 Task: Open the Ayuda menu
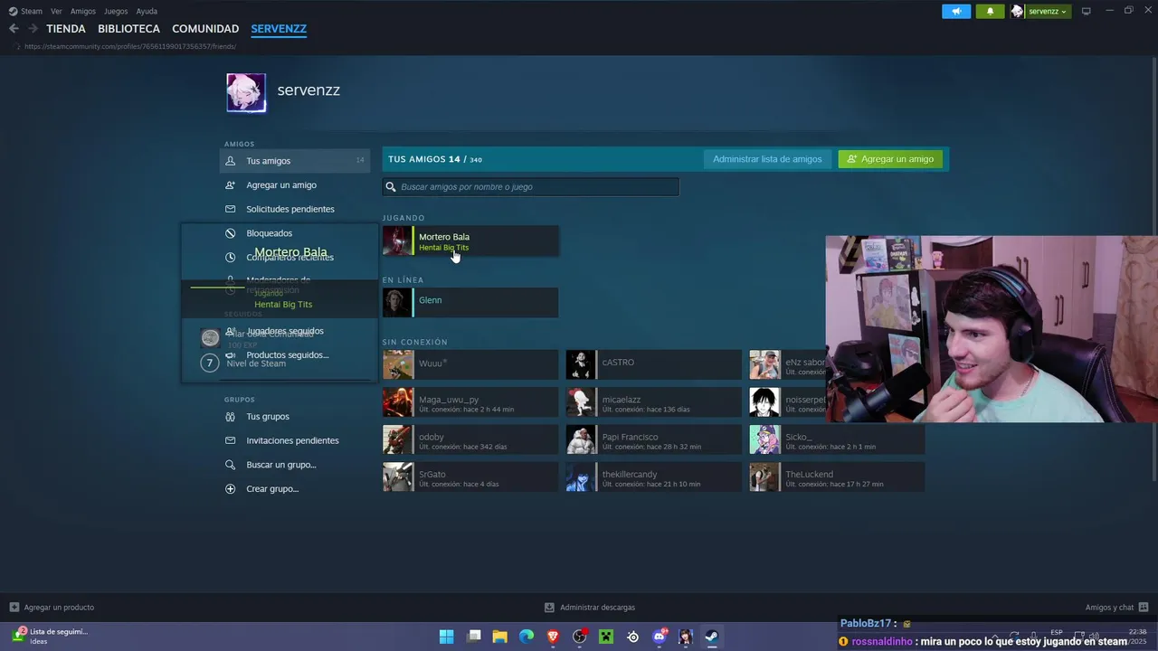(147, 11)
